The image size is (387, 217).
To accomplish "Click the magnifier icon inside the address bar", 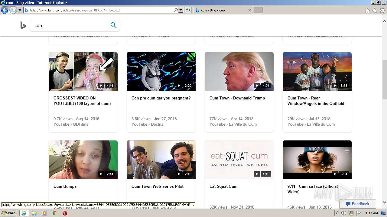I will (x=176, y=10).
